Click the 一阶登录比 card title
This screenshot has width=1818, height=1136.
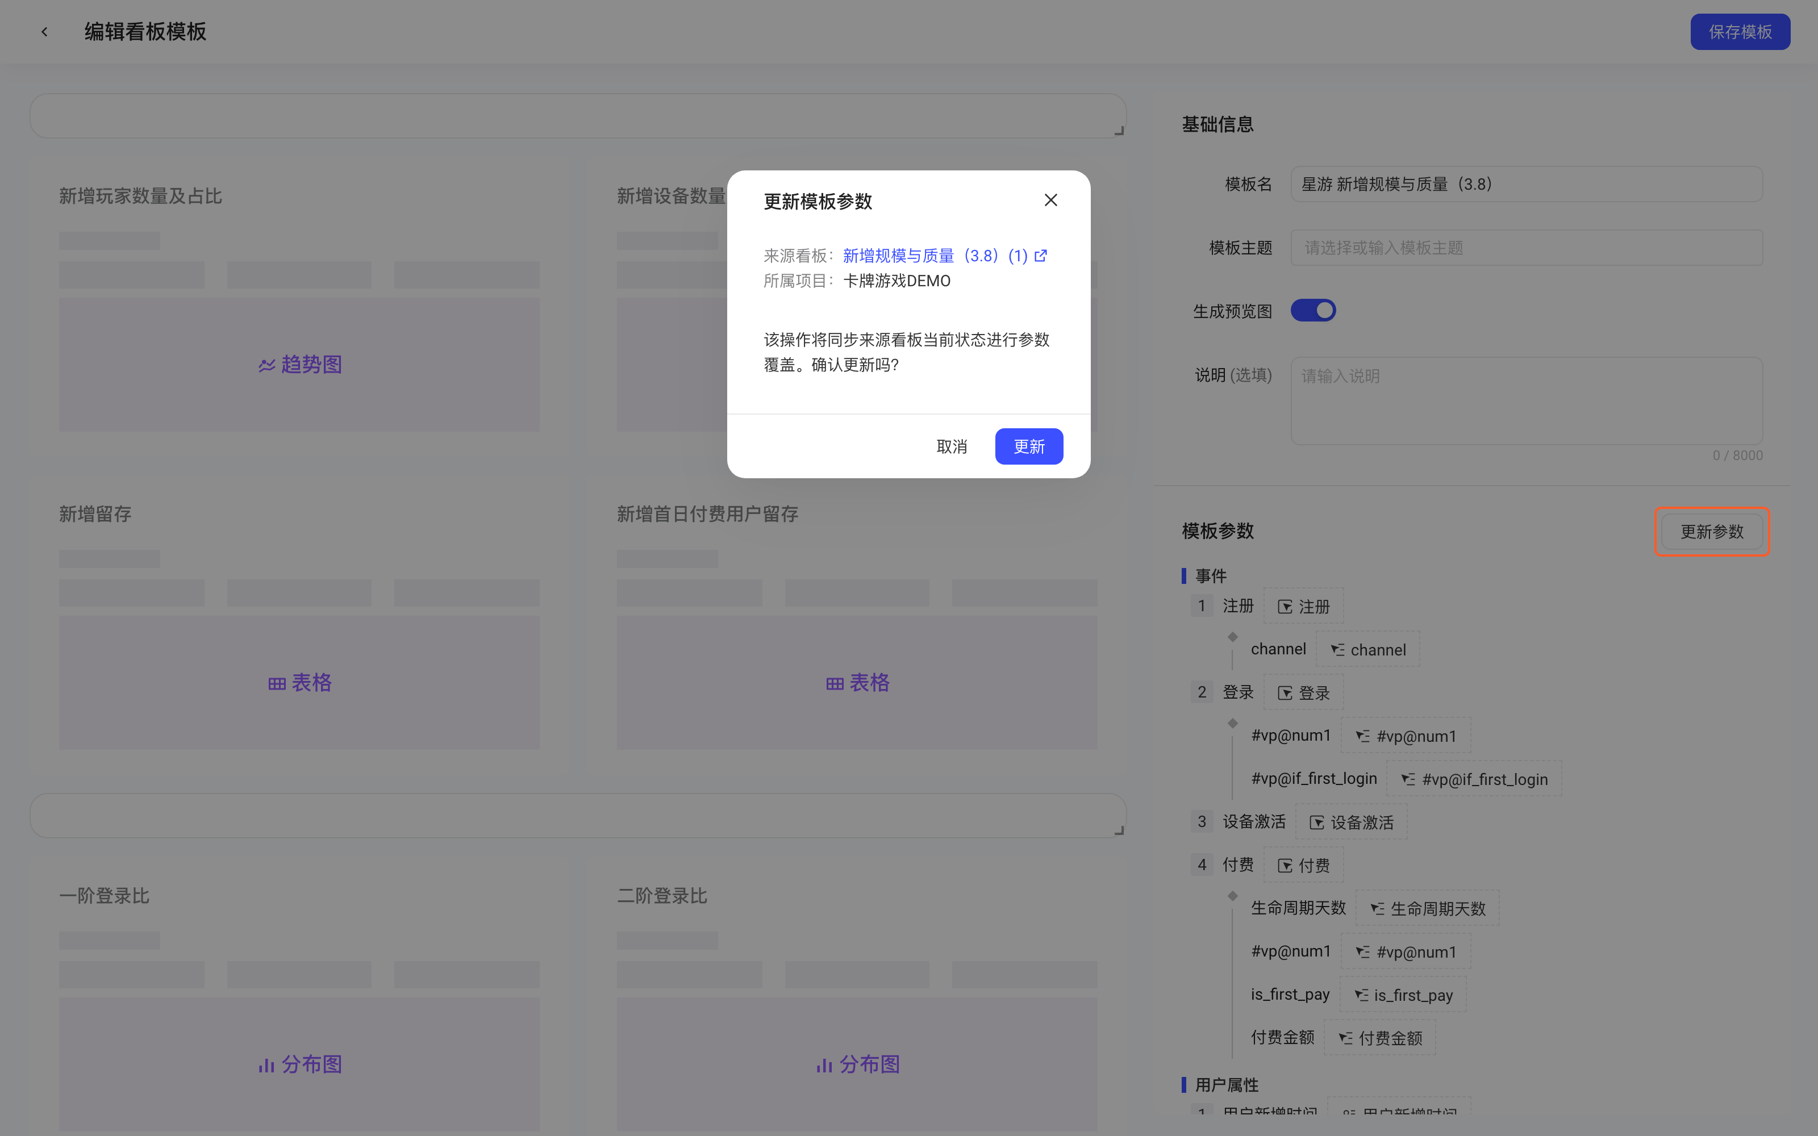pos(105,896)
